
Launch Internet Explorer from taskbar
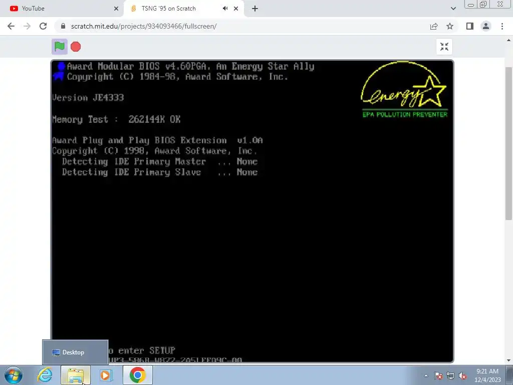[45, 375]
